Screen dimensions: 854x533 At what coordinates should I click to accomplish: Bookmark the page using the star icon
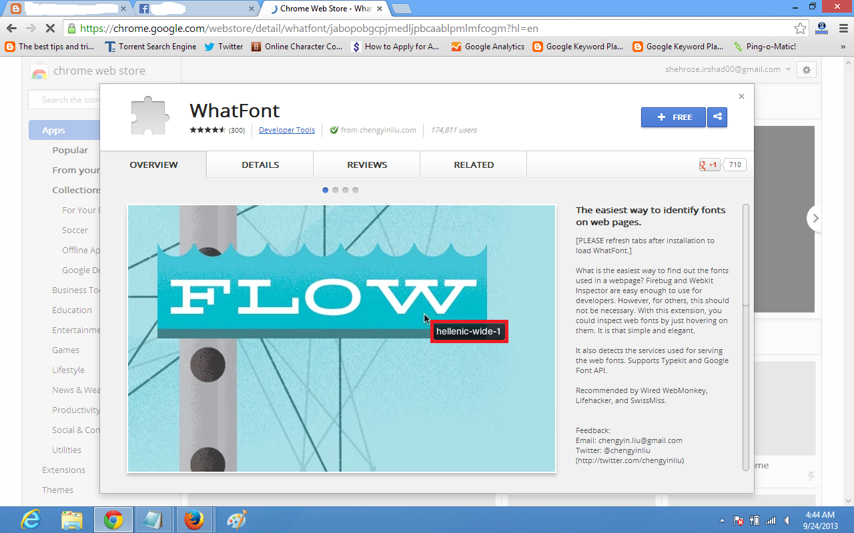[799, 29]
